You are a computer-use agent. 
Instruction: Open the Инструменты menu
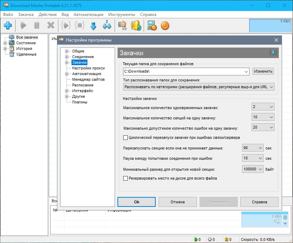click(x=122, y=15)
